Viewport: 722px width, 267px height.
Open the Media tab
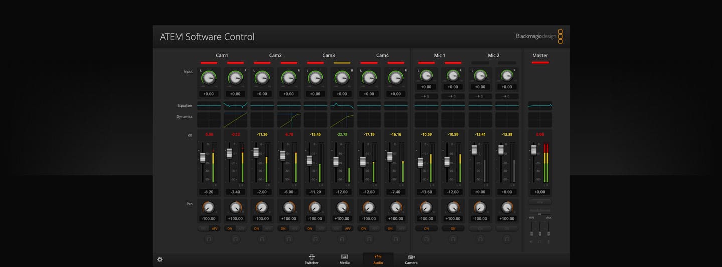pos(344,259)
